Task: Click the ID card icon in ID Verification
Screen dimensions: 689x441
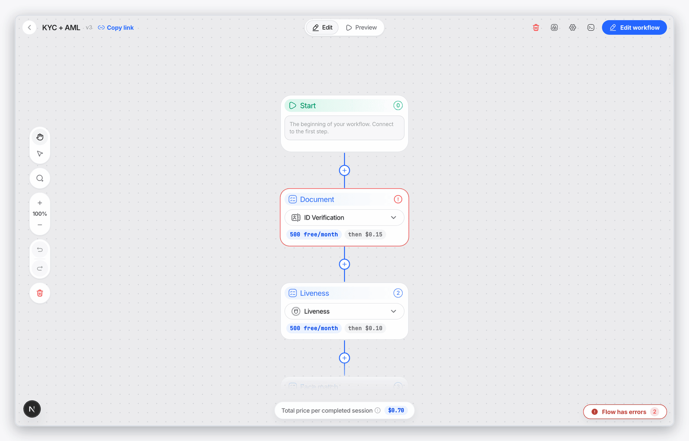Action: point(296,217)
